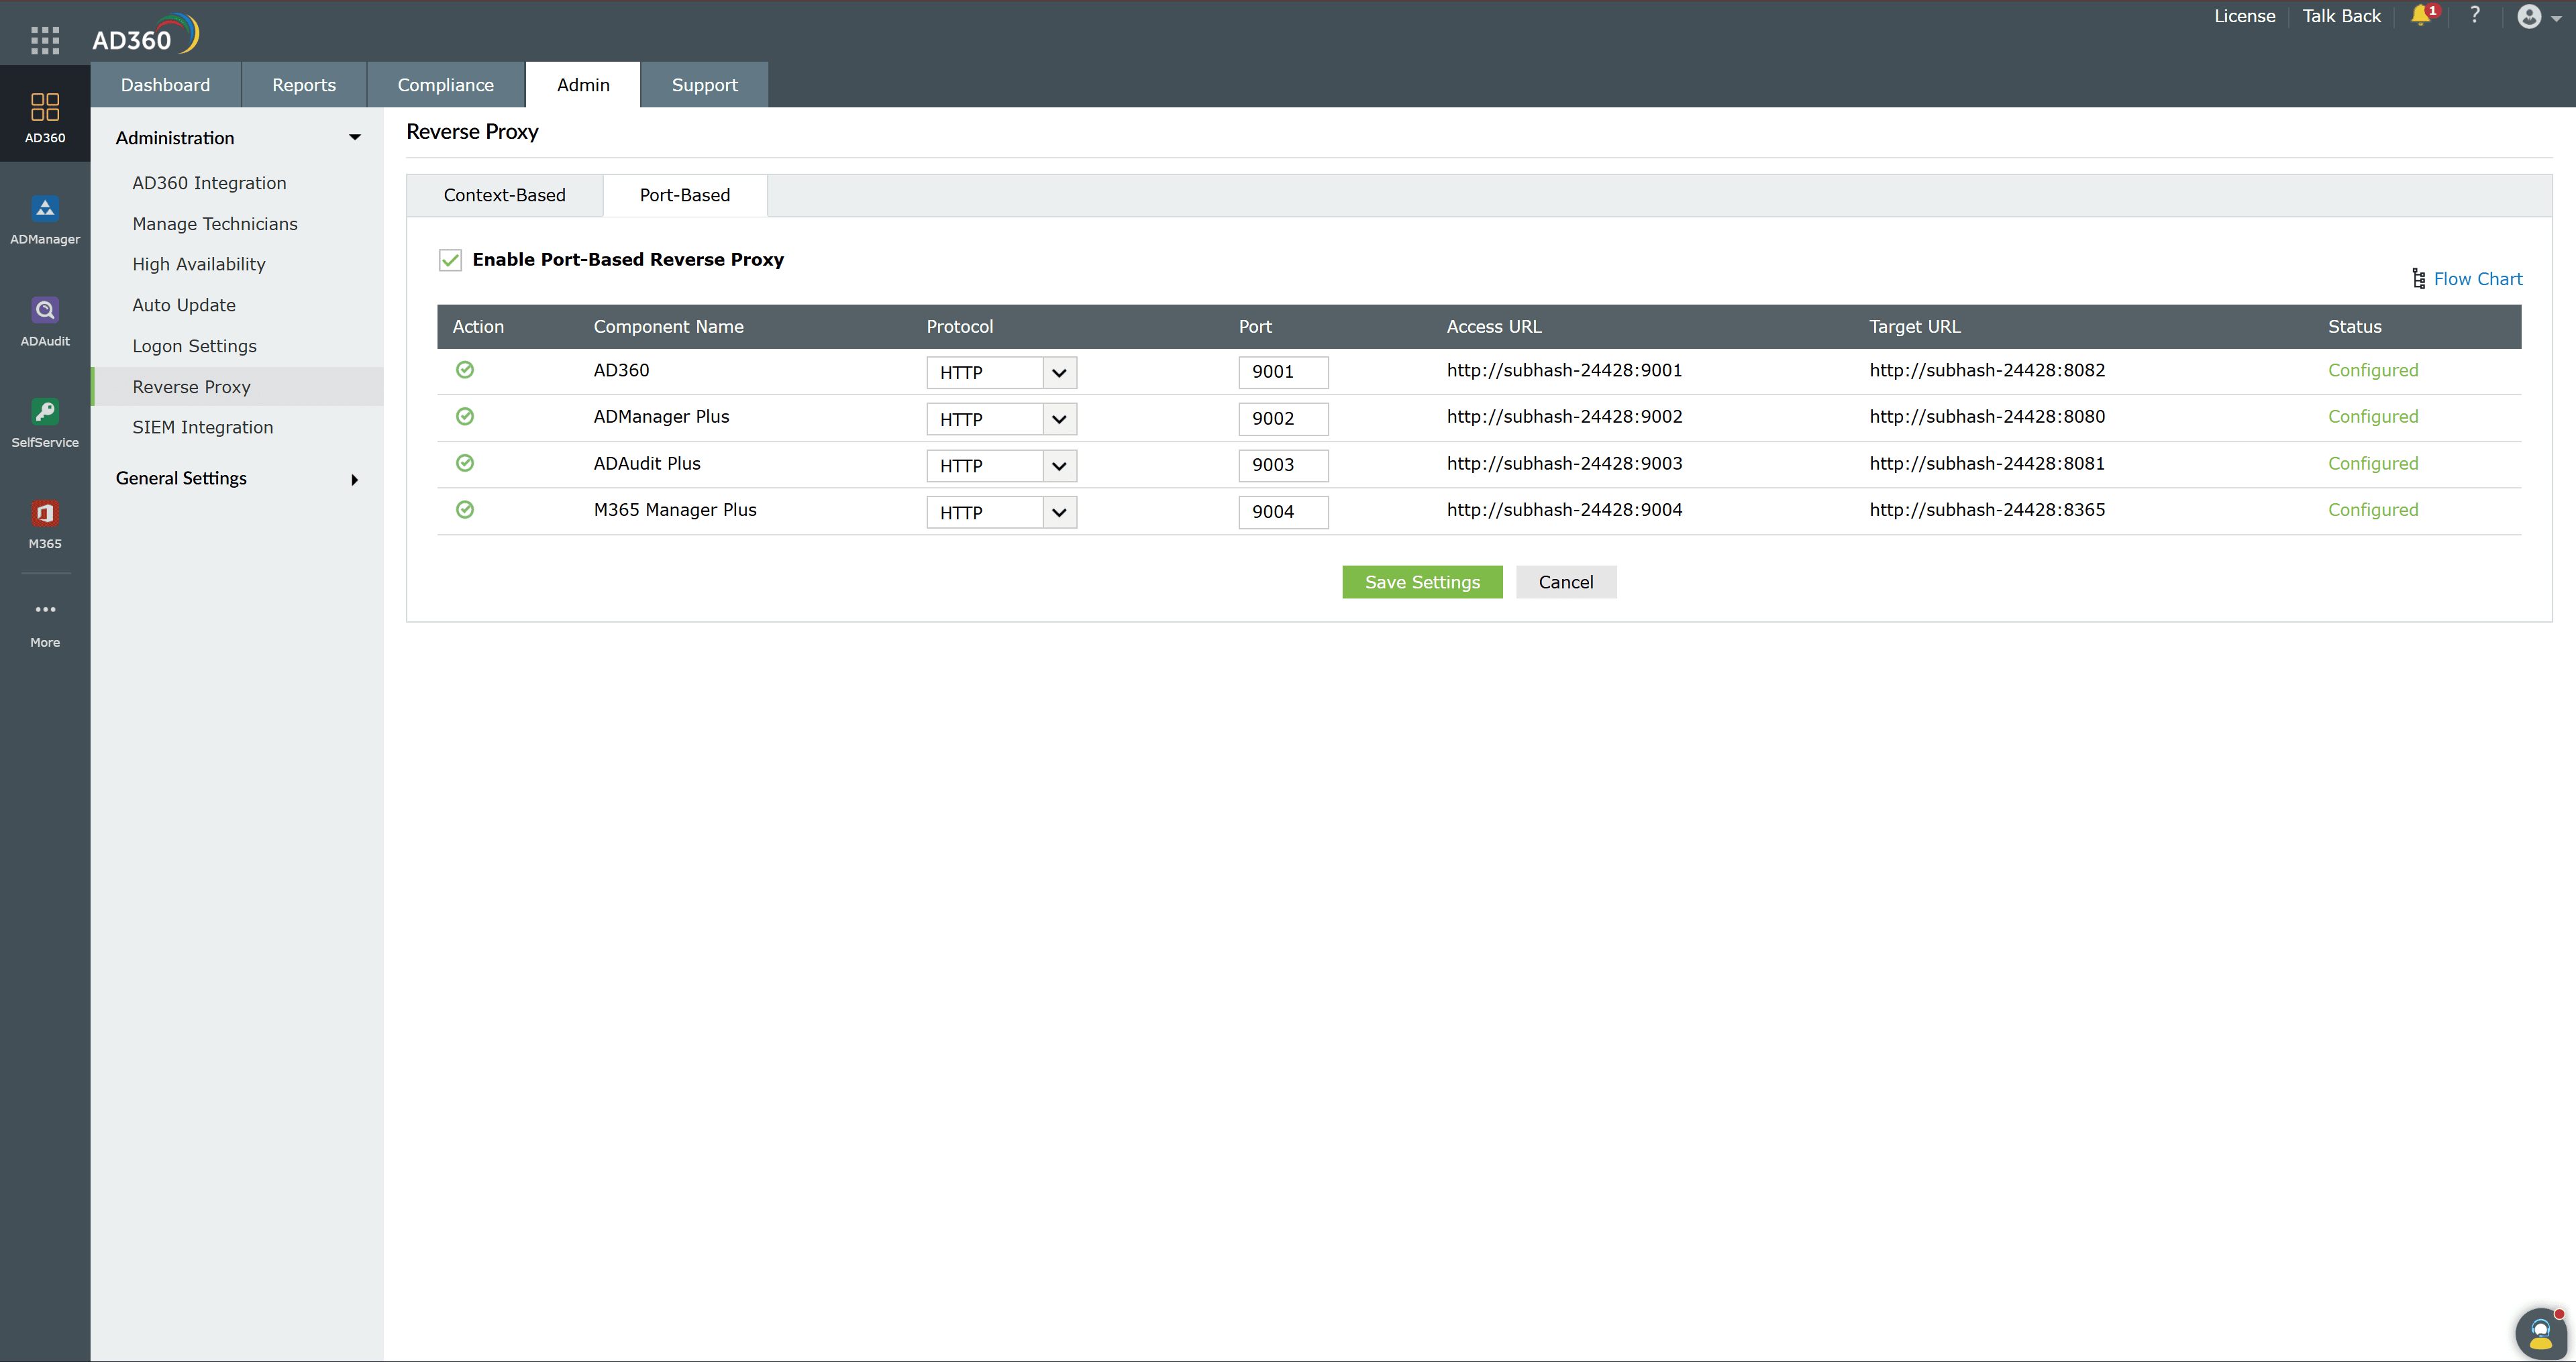Open Auto Update settings
The width and height of the screenshot is (2576, 1362).
click(184, 305)
